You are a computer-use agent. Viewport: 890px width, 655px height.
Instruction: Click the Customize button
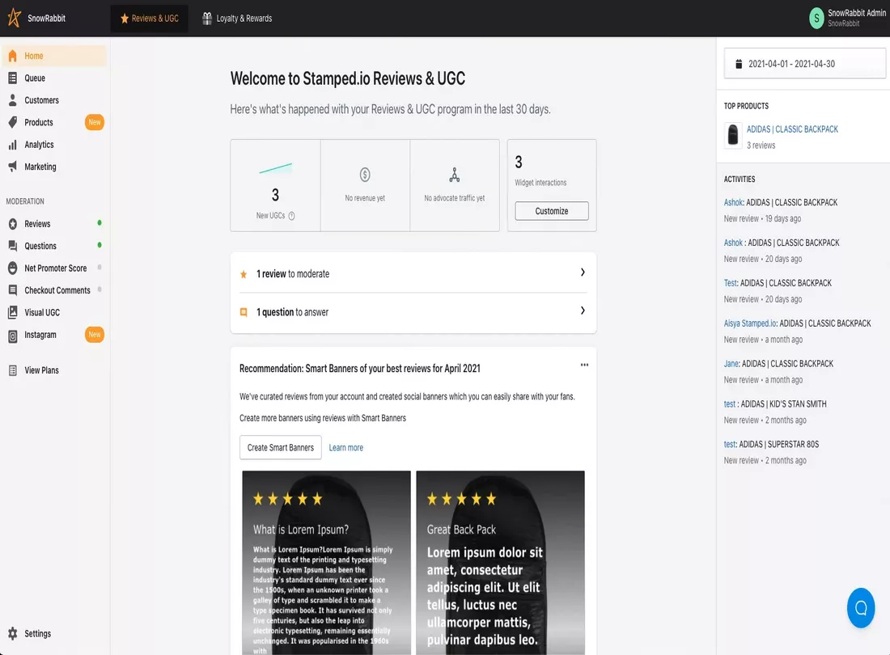(551, 211)
